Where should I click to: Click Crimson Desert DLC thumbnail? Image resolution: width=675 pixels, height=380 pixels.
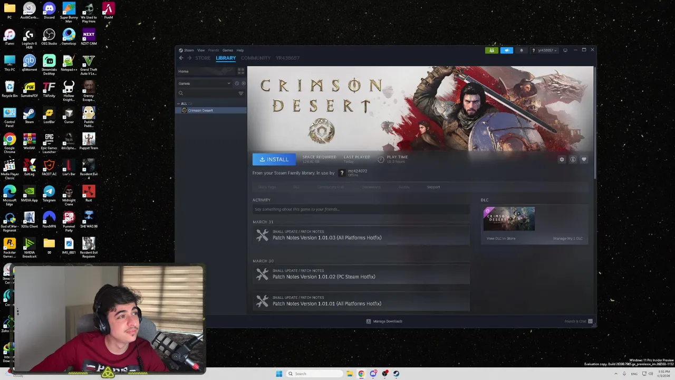tap(509, 219)
